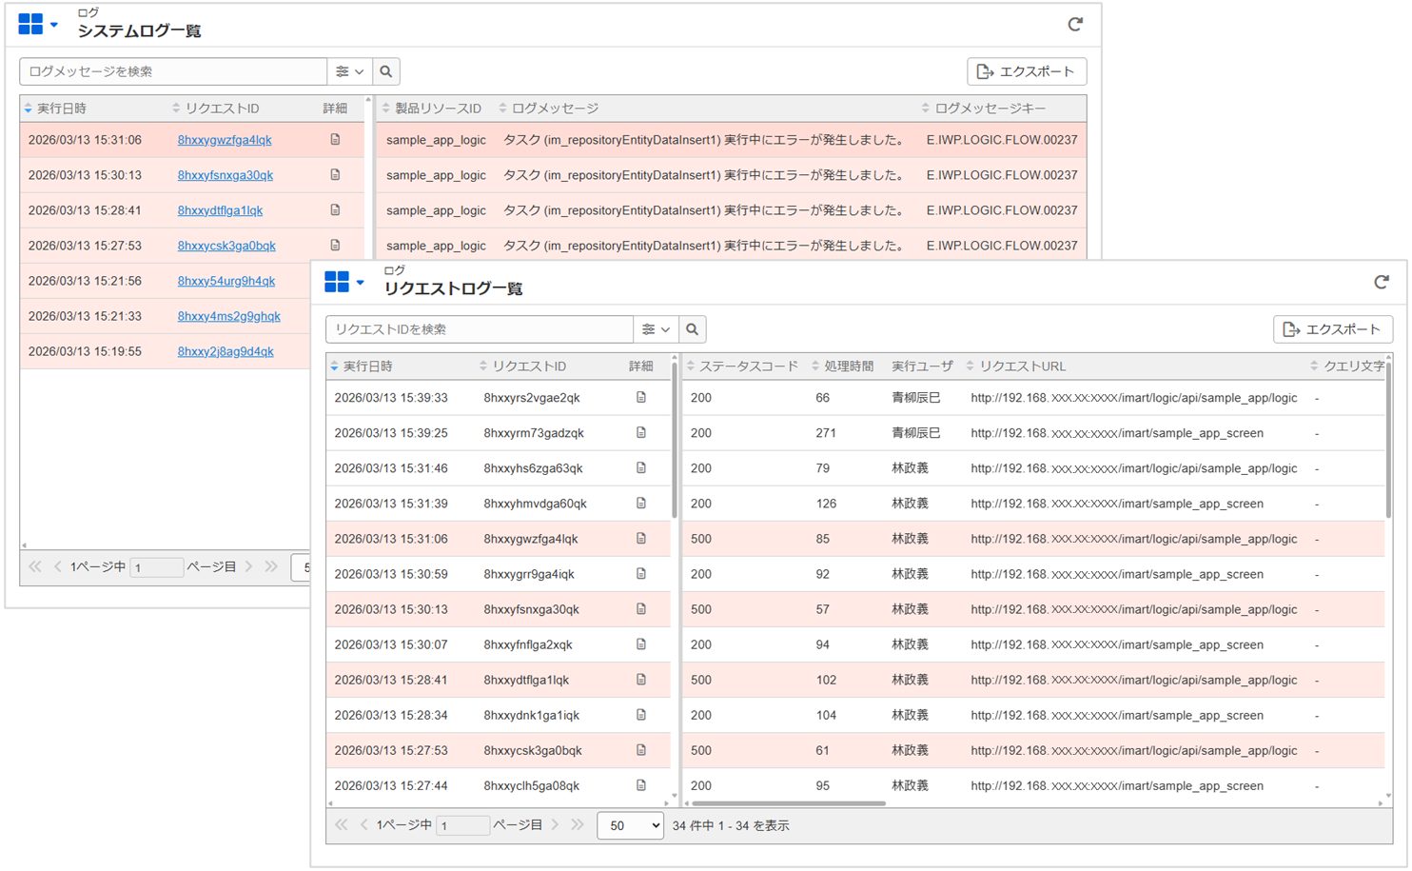Click the horizontal scrollbar in request log table

coord(789,803)
